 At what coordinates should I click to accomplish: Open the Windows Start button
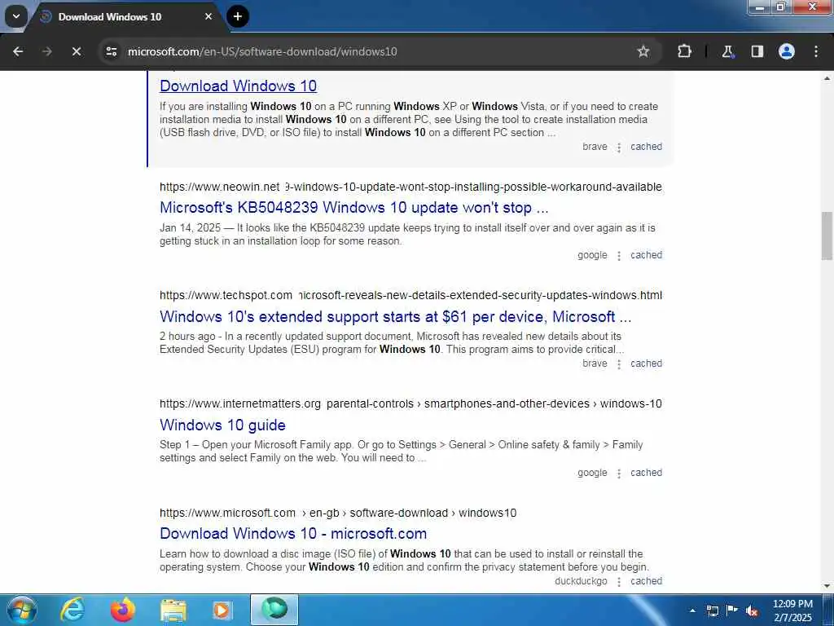[x=22, y=610]
